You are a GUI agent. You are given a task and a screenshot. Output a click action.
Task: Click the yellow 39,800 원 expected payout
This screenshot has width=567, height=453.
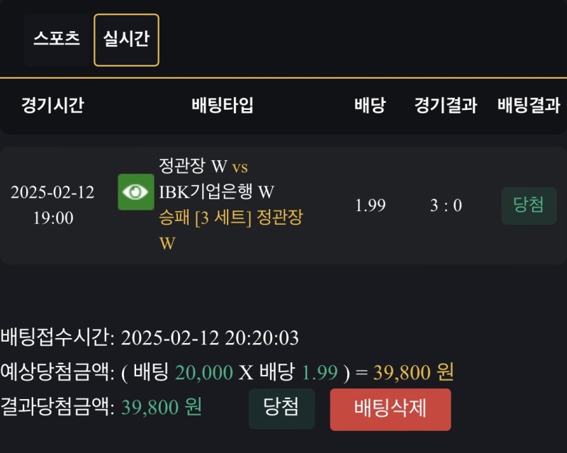tap(415, 372)
